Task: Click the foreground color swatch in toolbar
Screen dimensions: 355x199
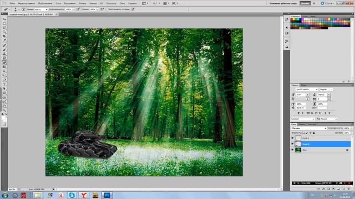Action: 3,118
